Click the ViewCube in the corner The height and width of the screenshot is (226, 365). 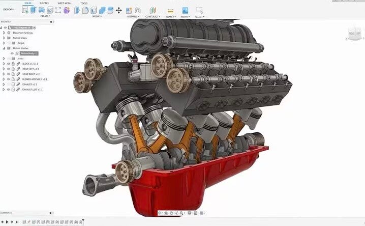[355, 34]
